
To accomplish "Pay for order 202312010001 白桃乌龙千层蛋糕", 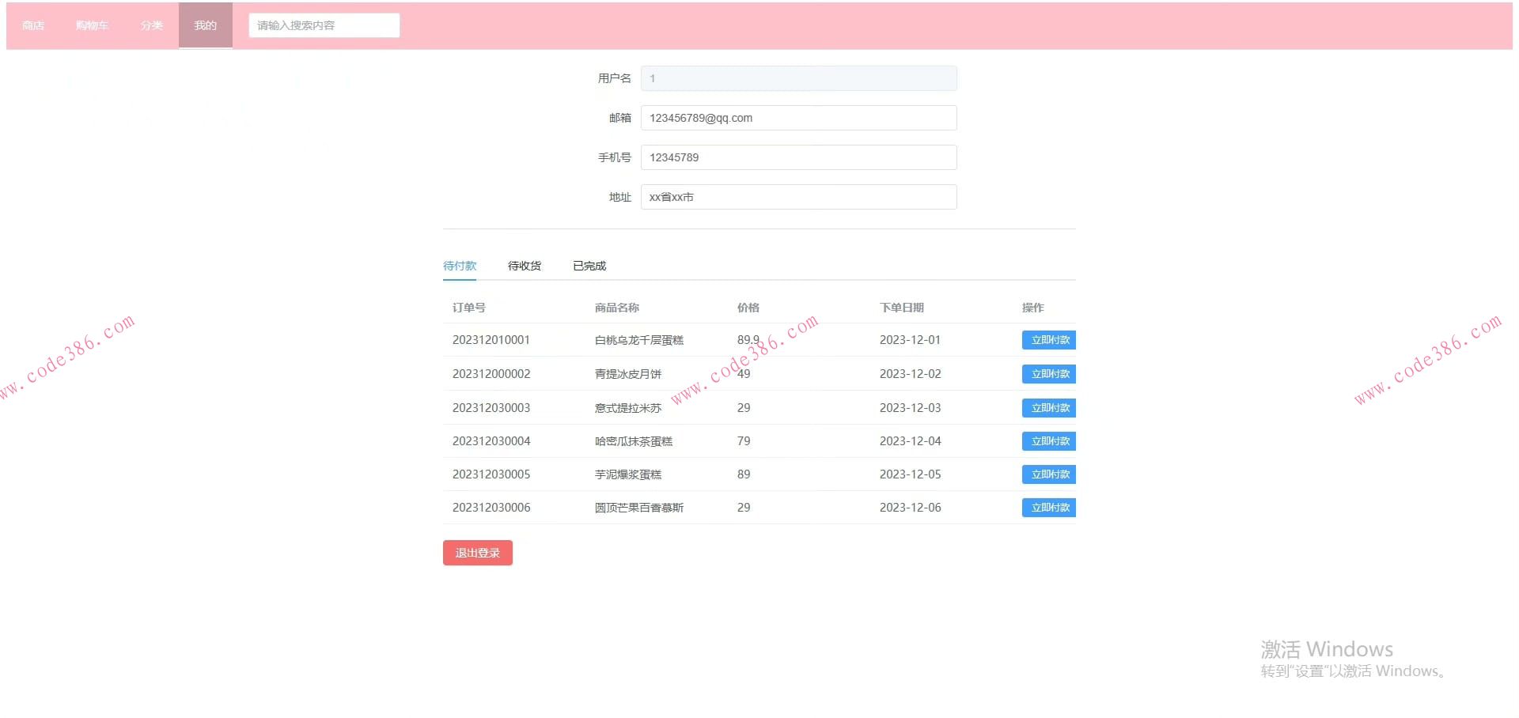I will [x=1048, y=339].
